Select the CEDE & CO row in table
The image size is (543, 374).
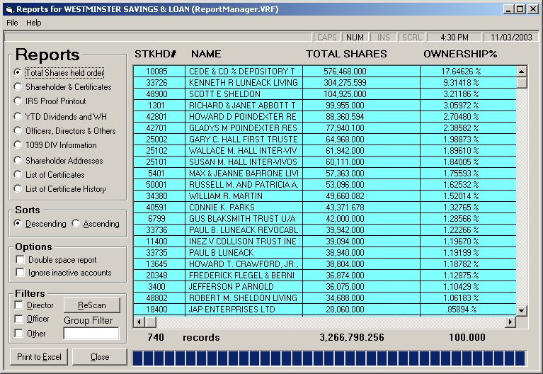click(244, 72)
